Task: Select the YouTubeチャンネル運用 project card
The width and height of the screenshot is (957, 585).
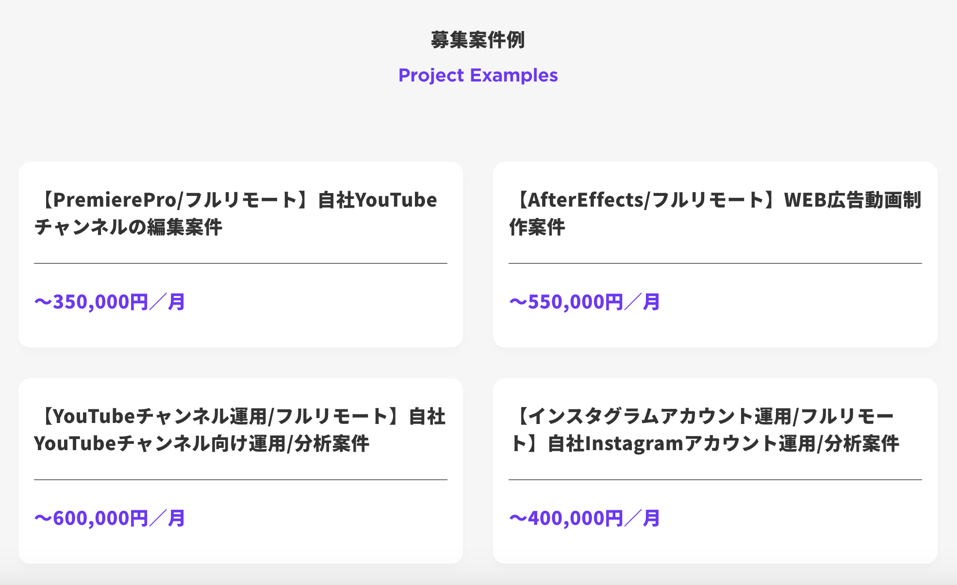Action: (x=241, y=471)
